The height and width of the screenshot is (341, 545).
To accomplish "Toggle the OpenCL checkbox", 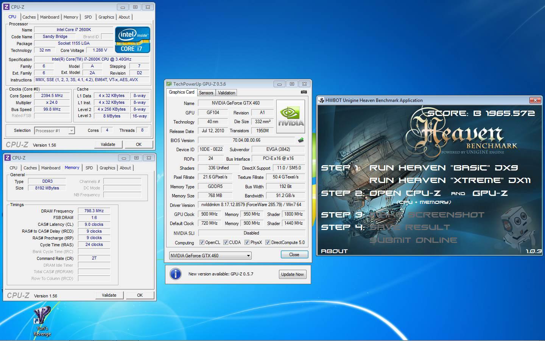I will 202,242.
